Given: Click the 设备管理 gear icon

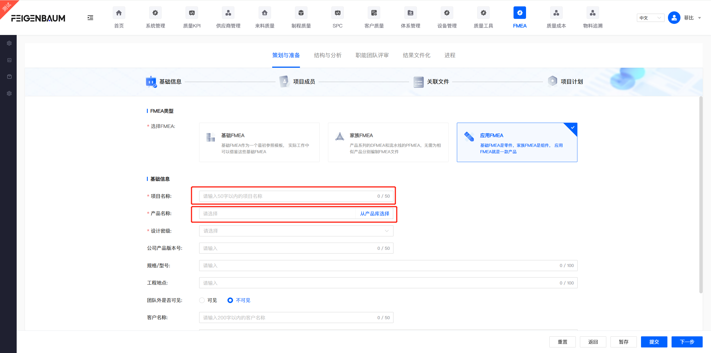Looking at the screenshot, I should tap(447, 13).
